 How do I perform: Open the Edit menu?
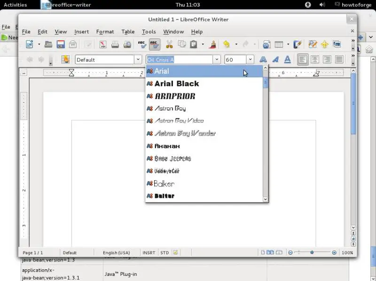[x=42, y=31]
